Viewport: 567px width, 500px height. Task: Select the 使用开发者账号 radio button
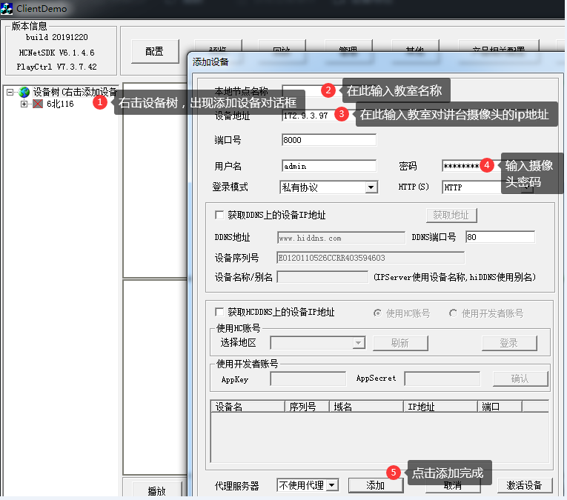453,313
